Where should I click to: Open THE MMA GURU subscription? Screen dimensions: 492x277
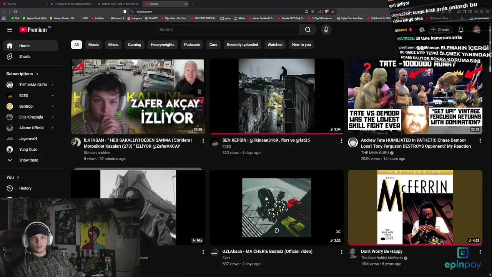[31, 85]
